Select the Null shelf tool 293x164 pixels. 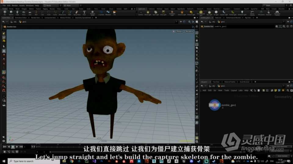pyautogui.click(x=36, y=13)
